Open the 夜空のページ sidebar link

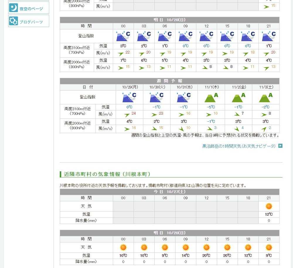point(31,9)
